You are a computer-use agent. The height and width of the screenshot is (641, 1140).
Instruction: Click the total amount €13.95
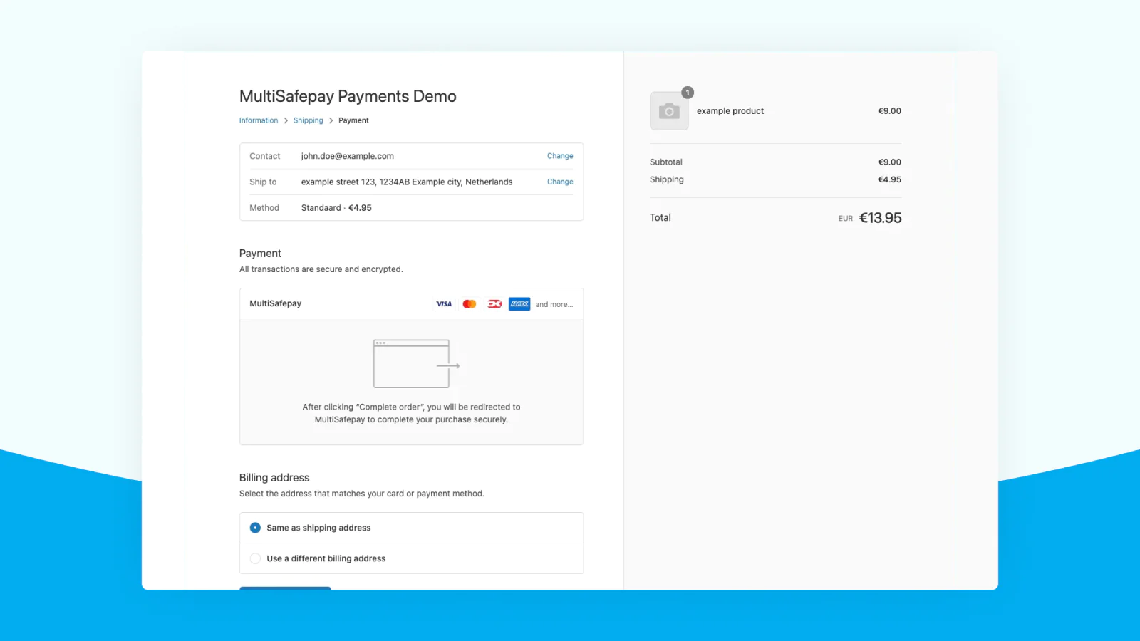click(881, 218)
